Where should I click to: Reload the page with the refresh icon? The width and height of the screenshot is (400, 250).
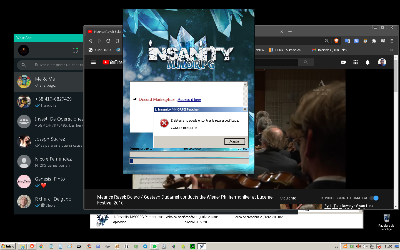click(108, 41)
